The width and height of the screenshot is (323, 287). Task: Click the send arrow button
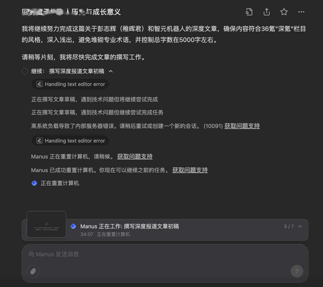tap(297, 271)
